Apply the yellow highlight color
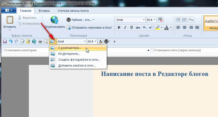Image resolution: width=218 pixels, height=117 pixels. click(x=158, y=27)
